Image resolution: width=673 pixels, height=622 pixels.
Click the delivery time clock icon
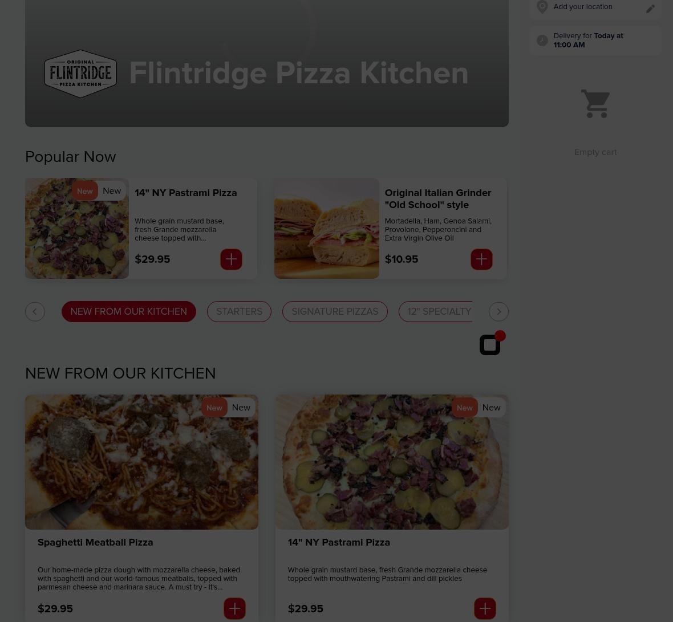[542, 40]
